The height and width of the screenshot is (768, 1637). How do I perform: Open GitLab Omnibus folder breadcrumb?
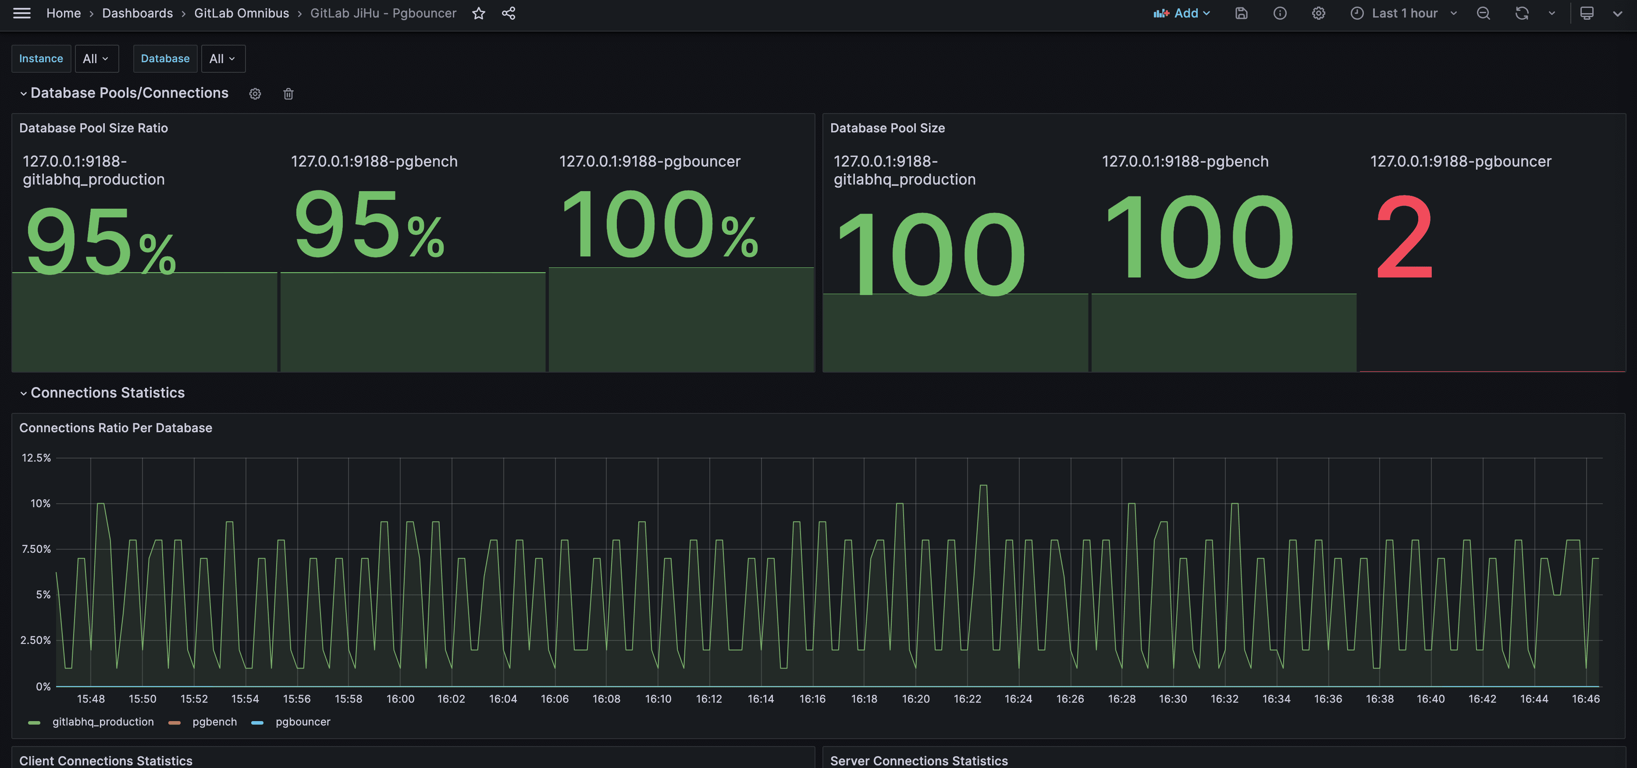(242, 13)
